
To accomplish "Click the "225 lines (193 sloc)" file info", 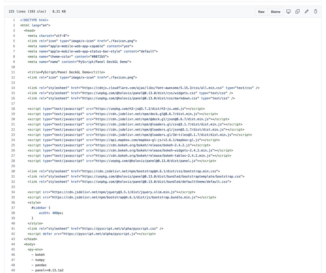I will (27, 11).
